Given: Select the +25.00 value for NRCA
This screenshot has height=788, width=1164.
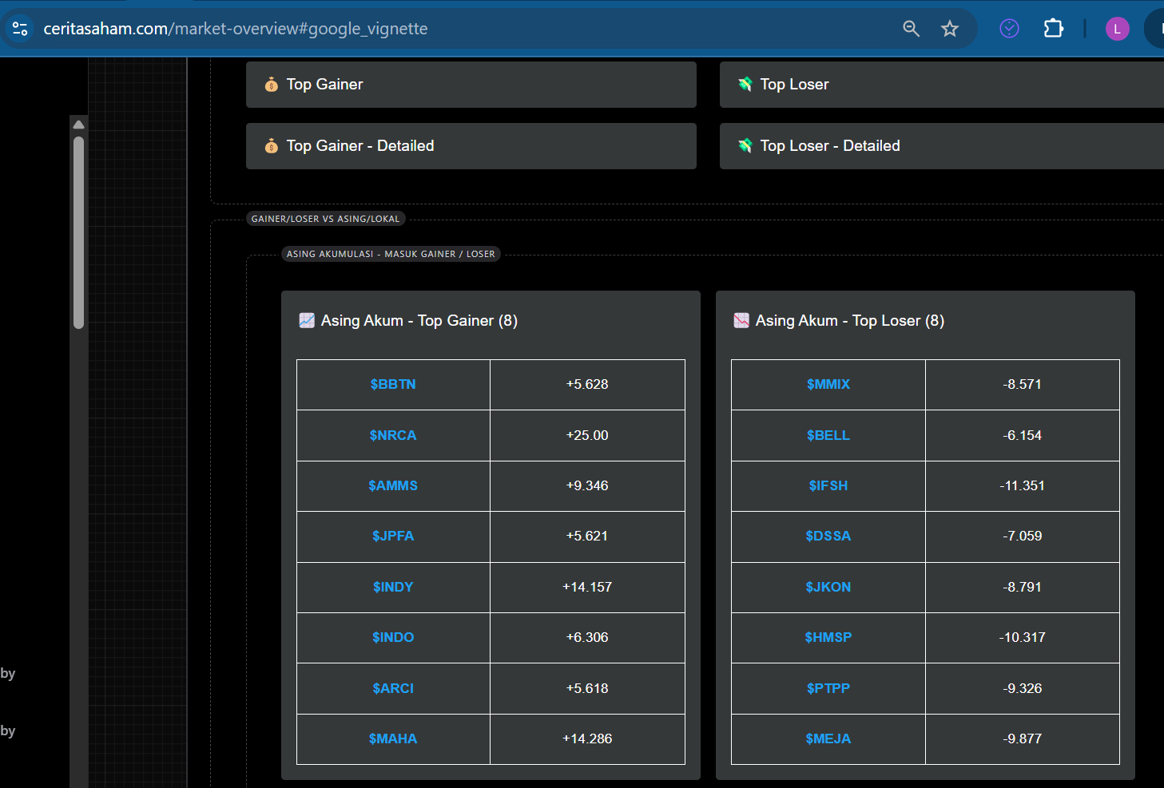Looking at the screenshot, I should (587, 435).
